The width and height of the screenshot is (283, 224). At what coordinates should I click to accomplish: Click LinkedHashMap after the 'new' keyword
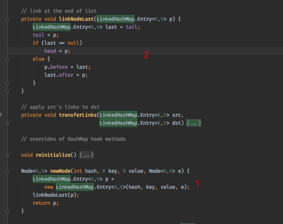75,187
